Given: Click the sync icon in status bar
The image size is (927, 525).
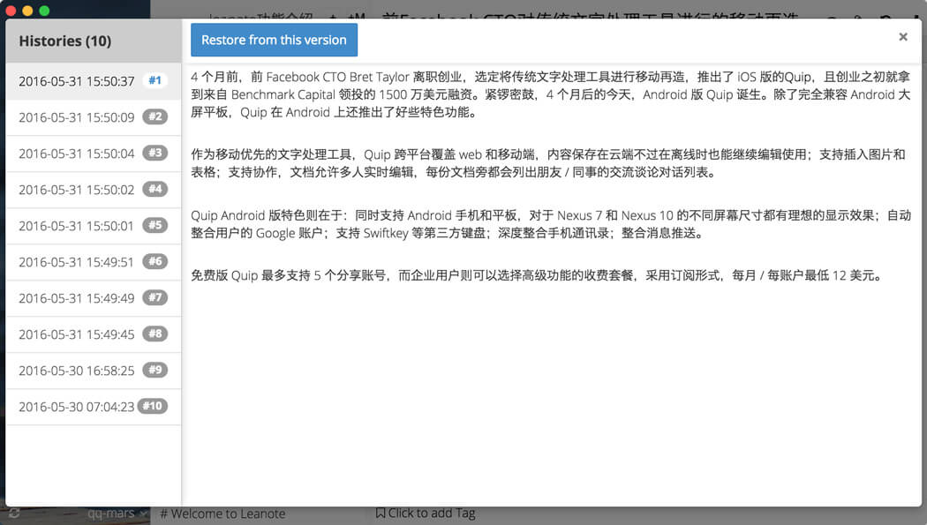Looking at the screenshot, I should tap(14, 514).
